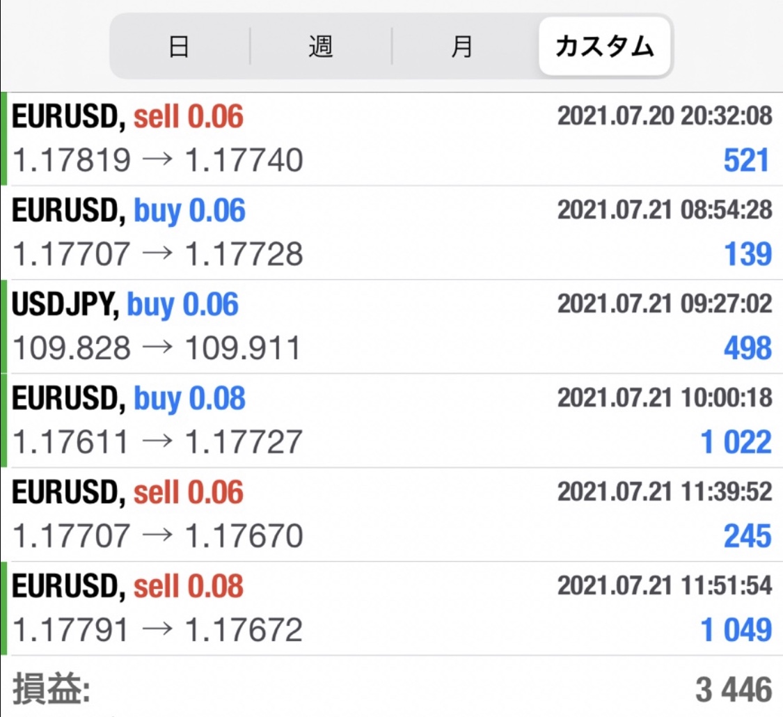This screenshot has width=783, height=717.
Task: Select the 1 049 profit amount
Action: (736, 630)
